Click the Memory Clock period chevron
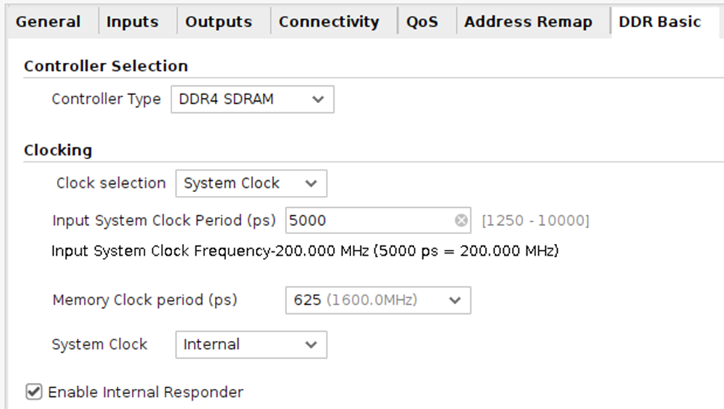 455,301
